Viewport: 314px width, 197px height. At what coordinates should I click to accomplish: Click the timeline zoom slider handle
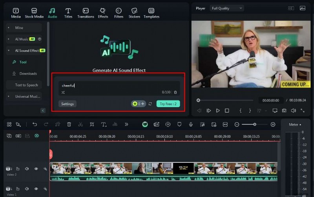(255, 124)
